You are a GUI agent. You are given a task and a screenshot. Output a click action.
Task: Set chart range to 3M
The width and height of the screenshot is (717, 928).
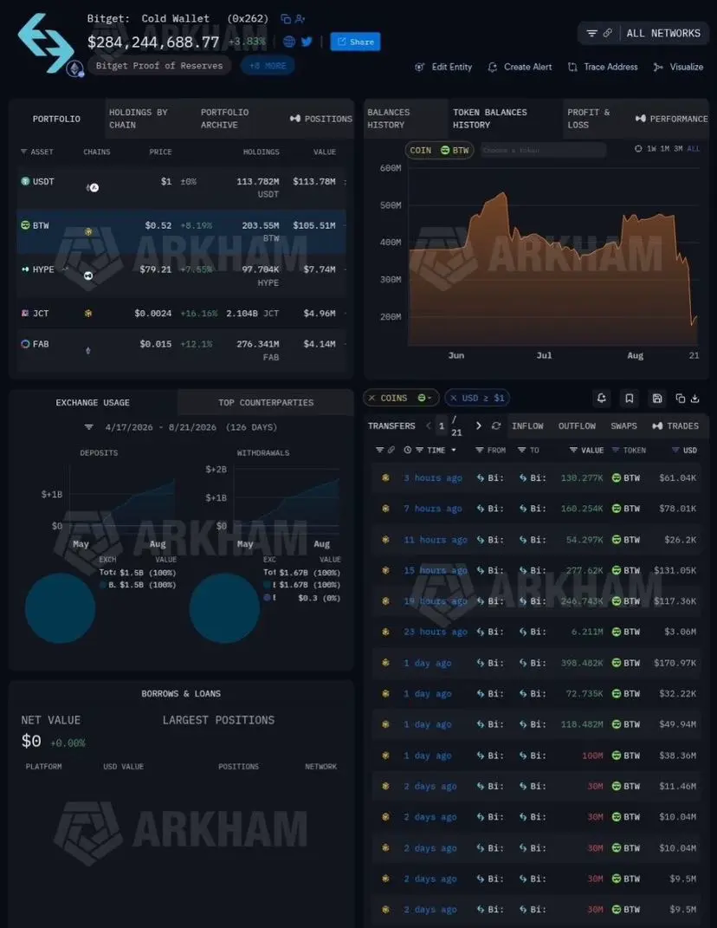tap(678, 148)
